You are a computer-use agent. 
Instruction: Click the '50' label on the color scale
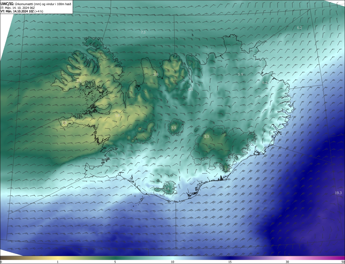(x=343, y=262)
